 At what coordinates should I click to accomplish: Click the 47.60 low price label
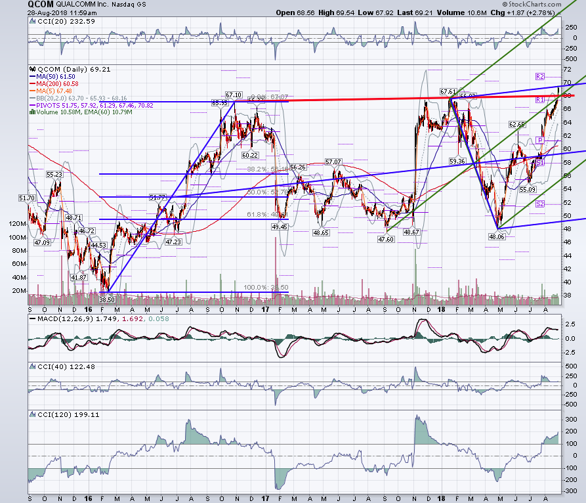[x=386, y=239]
